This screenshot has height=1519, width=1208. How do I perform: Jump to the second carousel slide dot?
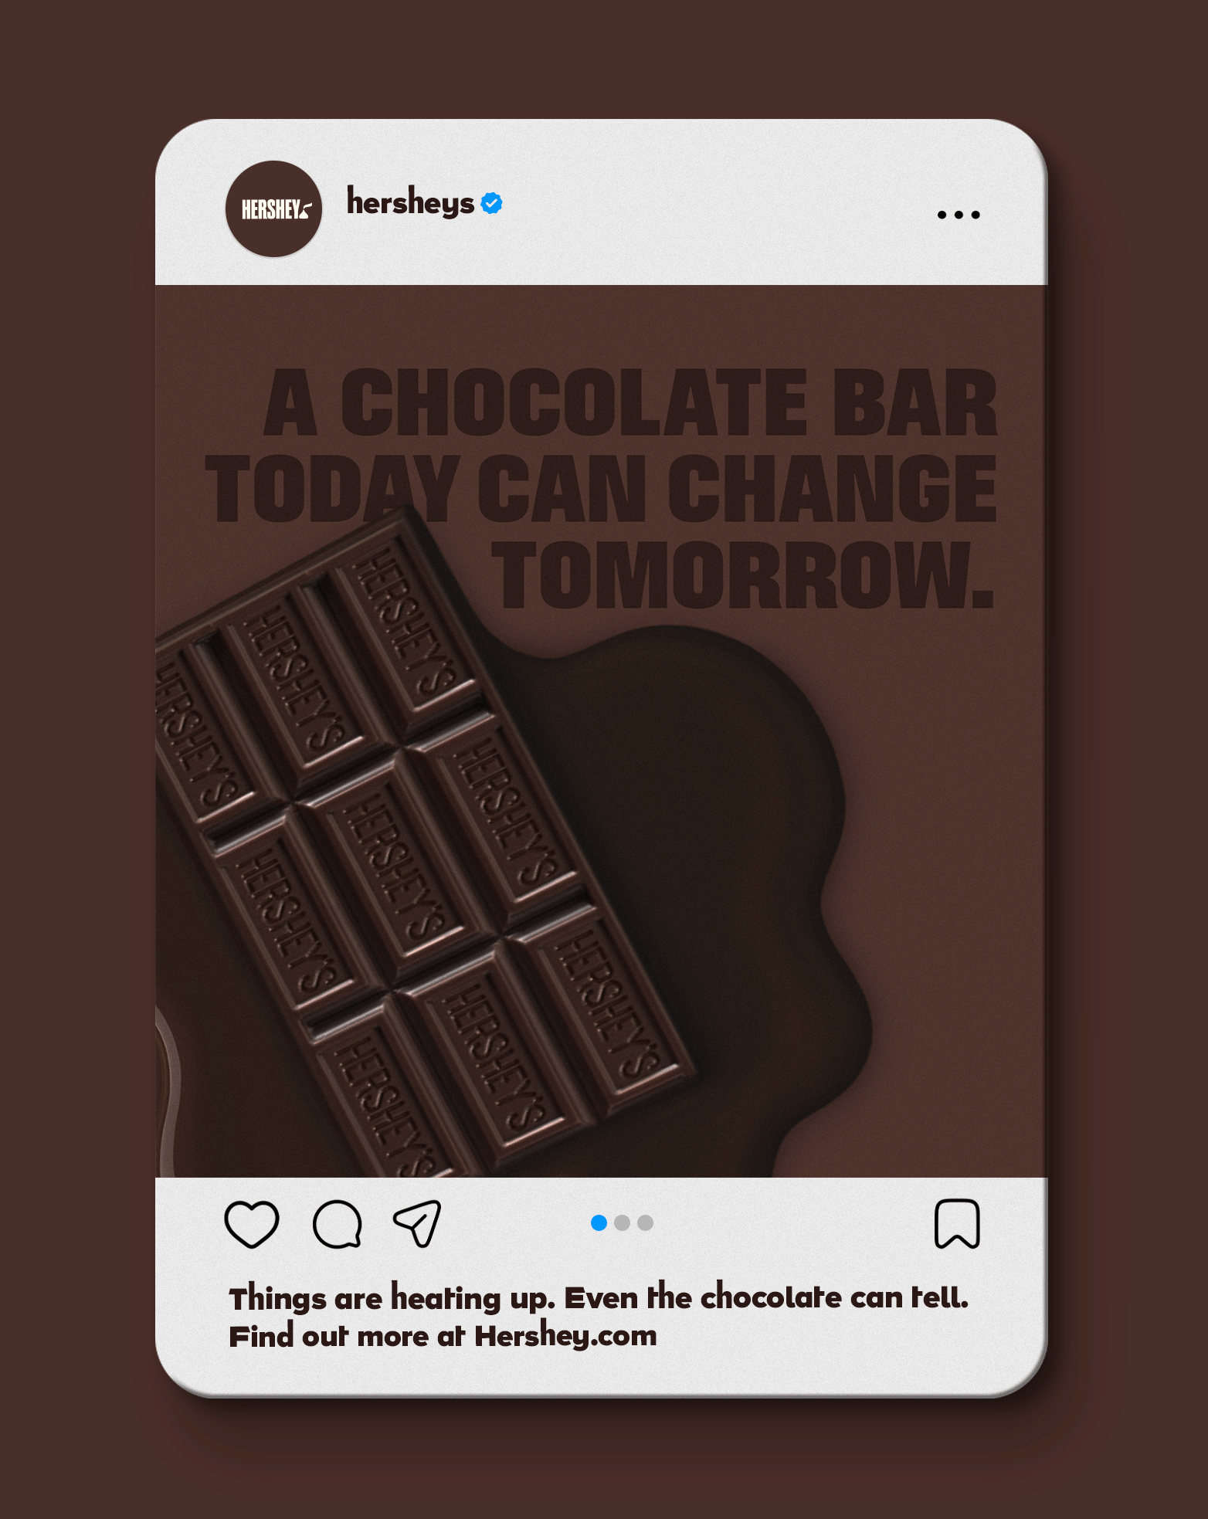pyautogui.click(x=622, y=1222)
